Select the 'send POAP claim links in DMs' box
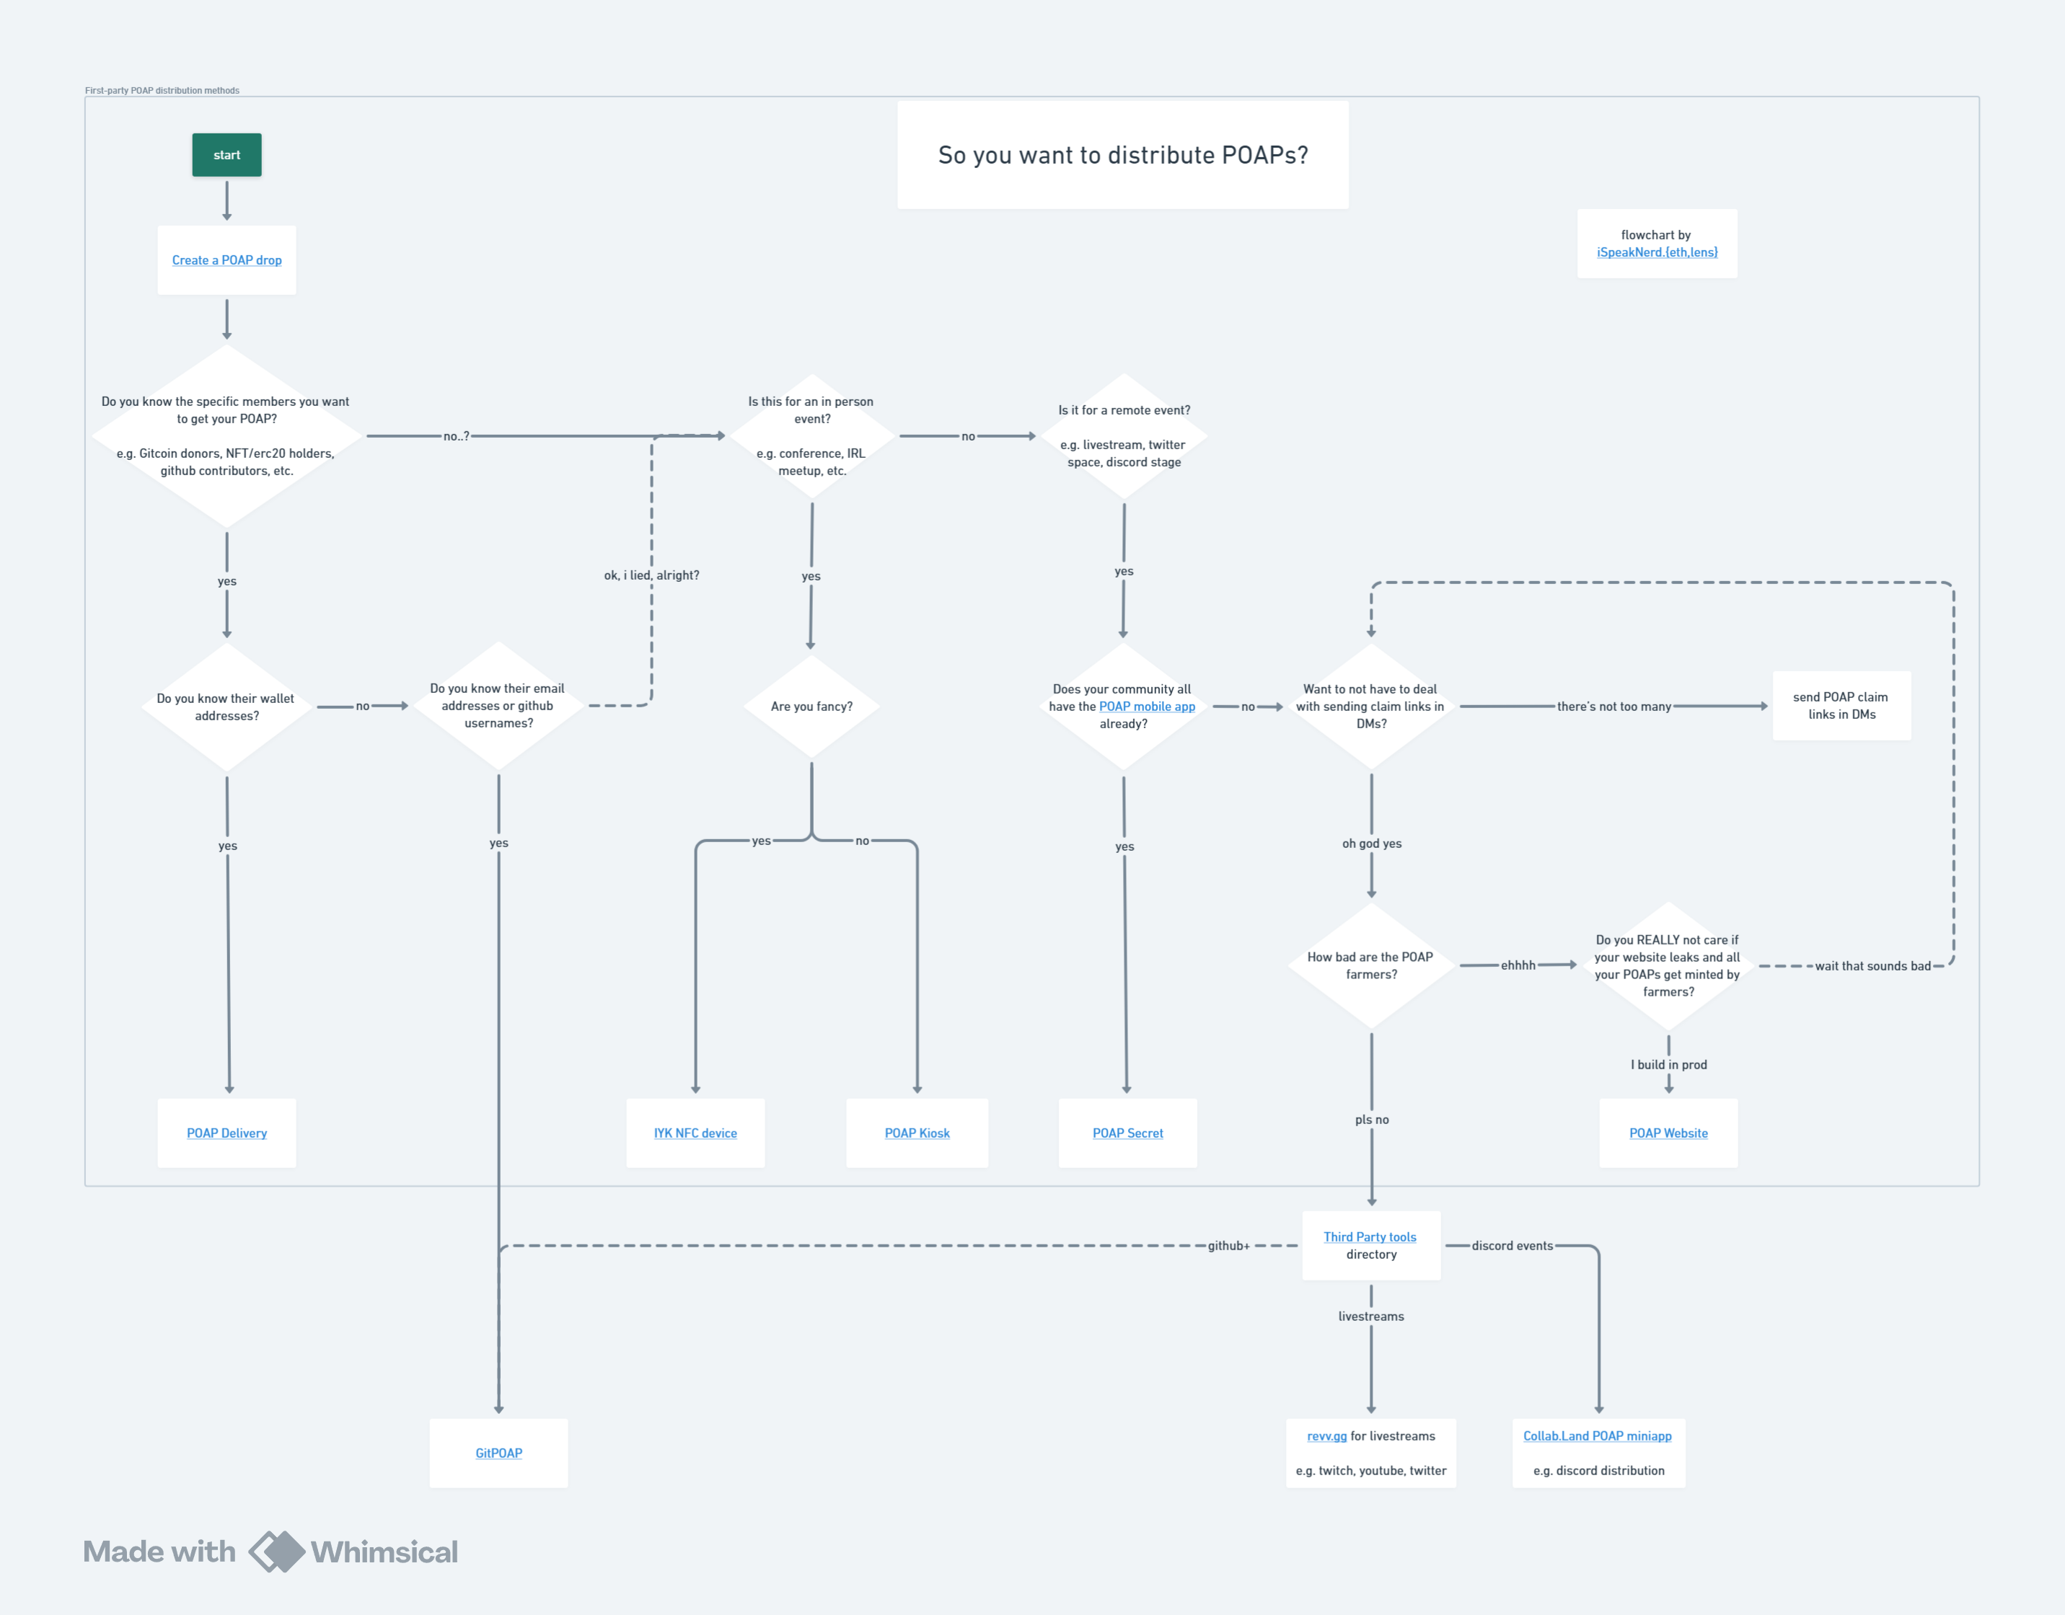The image size is (2065, 1615). (1841, 705)
